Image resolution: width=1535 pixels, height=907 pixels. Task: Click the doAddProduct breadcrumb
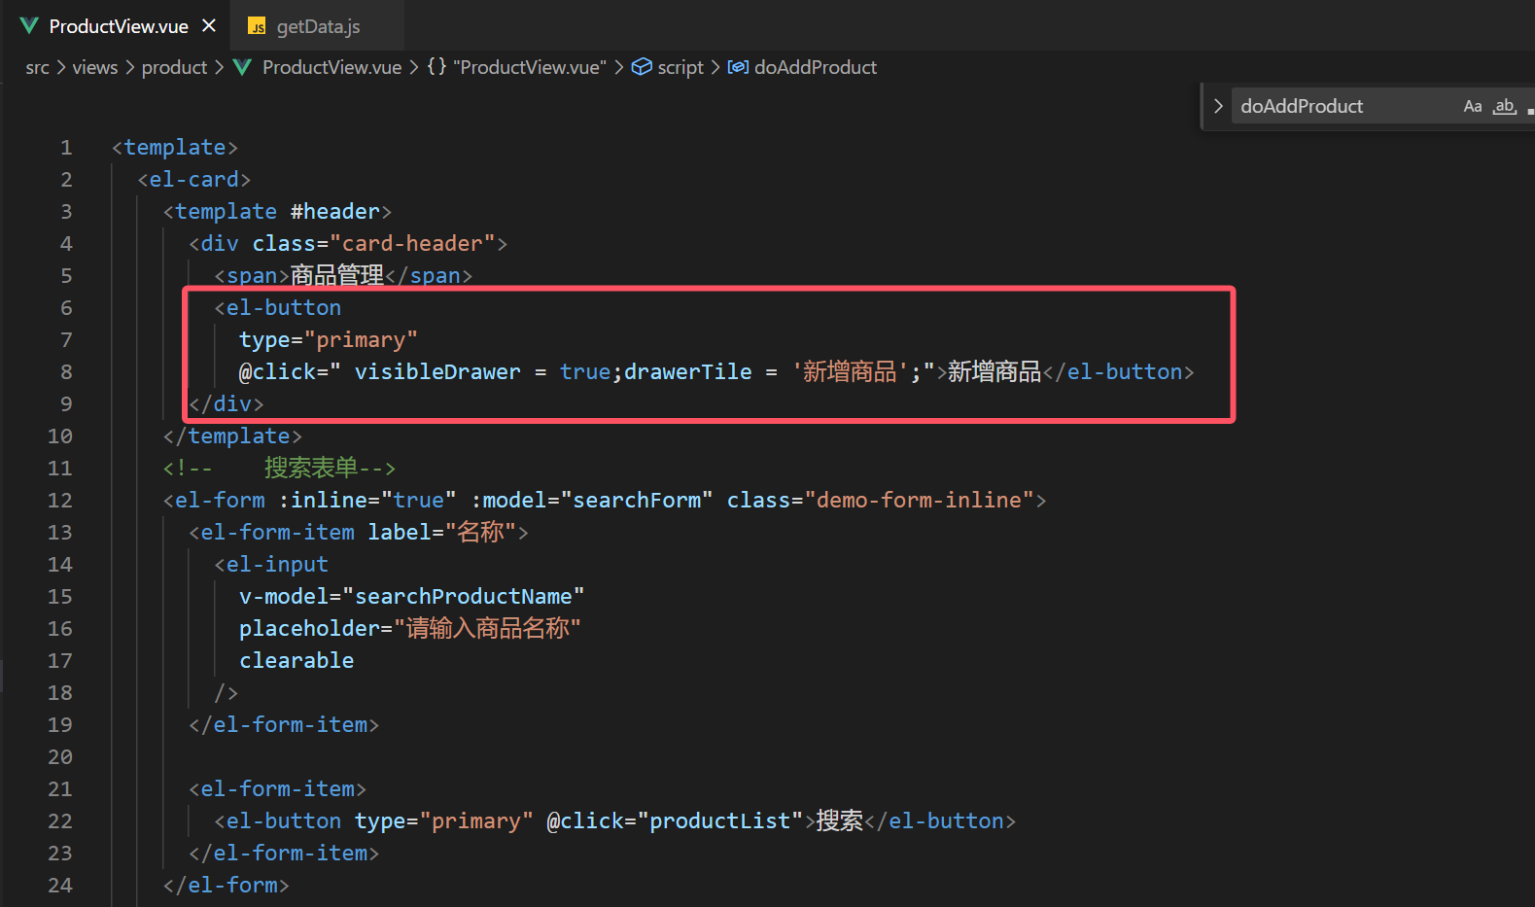[x=816, y=67]
